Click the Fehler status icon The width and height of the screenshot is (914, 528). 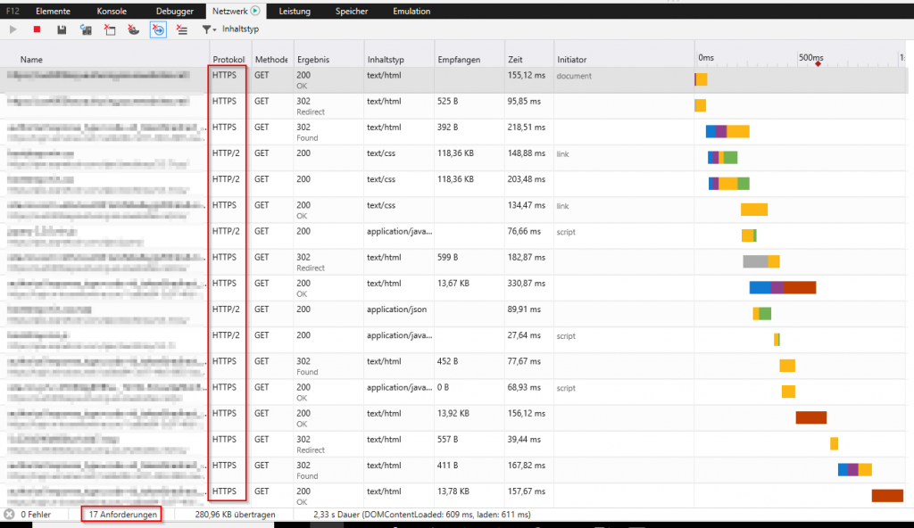pyautogui.click(x=9, y=515)
